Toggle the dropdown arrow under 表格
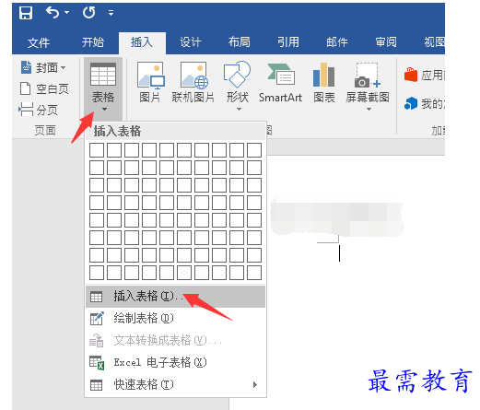 (x=104, y=110)
